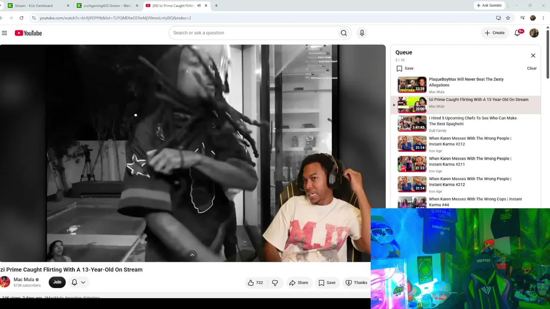Open the Instant Karma #211 queue title
Image resolution: width=550 pixels, height=309 pixels.
pyautogui.click(x=470, y=161)
